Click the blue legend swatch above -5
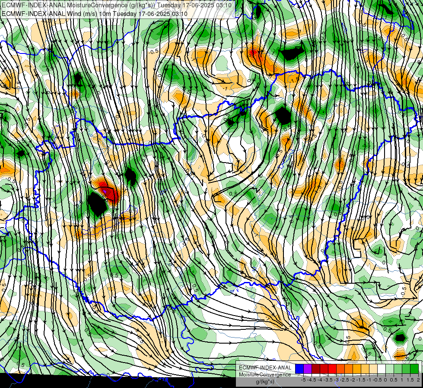This screenshot has height=388, width=423. [299, 369]
